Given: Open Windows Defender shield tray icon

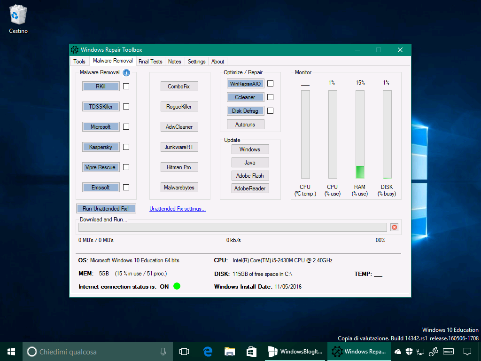Looking at the screenshot, I should (x=409, y=352).
